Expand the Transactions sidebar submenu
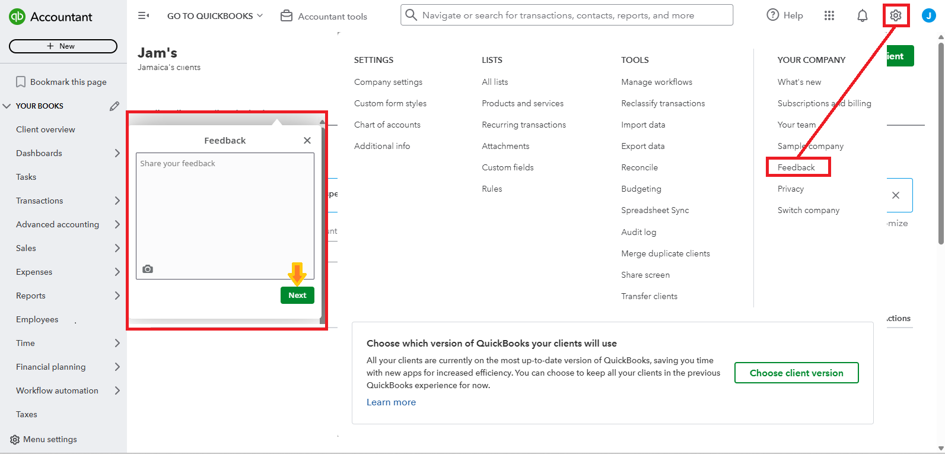This screenshot has height=454, width=945. 117,201
